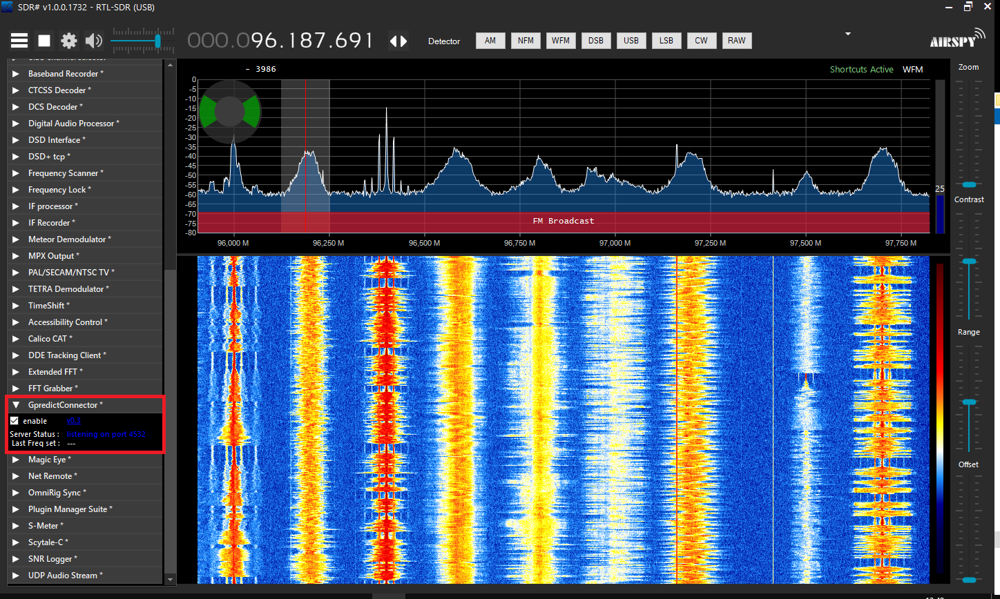Stop the radio with the square button

(44, 41)
